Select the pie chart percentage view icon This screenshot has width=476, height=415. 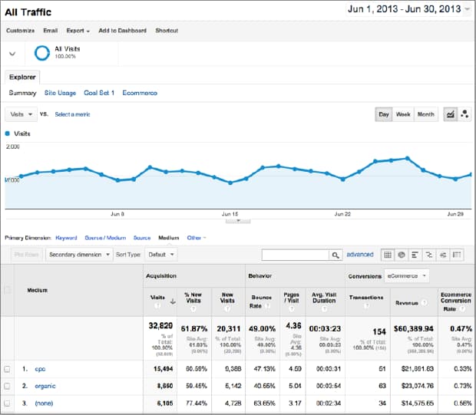[402, 255]
